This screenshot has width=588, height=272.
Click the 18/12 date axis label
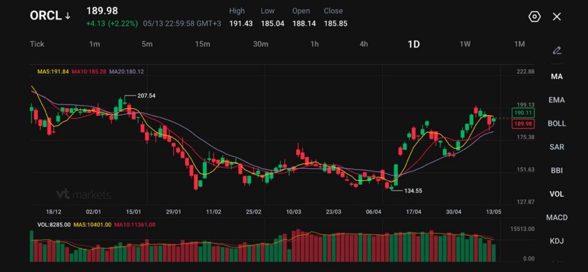[x=53, y=212]
